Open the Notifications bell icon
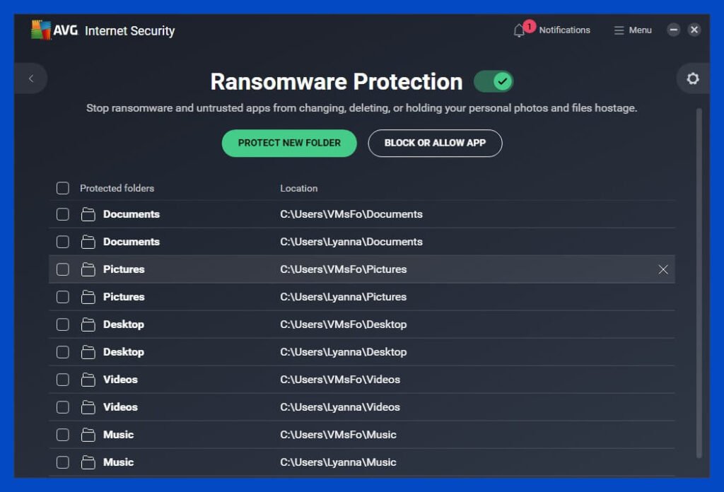Viewport: 724px width, 492px height. click(518, 30)
